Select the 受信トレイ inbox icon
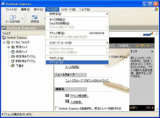 pos(13,47)
